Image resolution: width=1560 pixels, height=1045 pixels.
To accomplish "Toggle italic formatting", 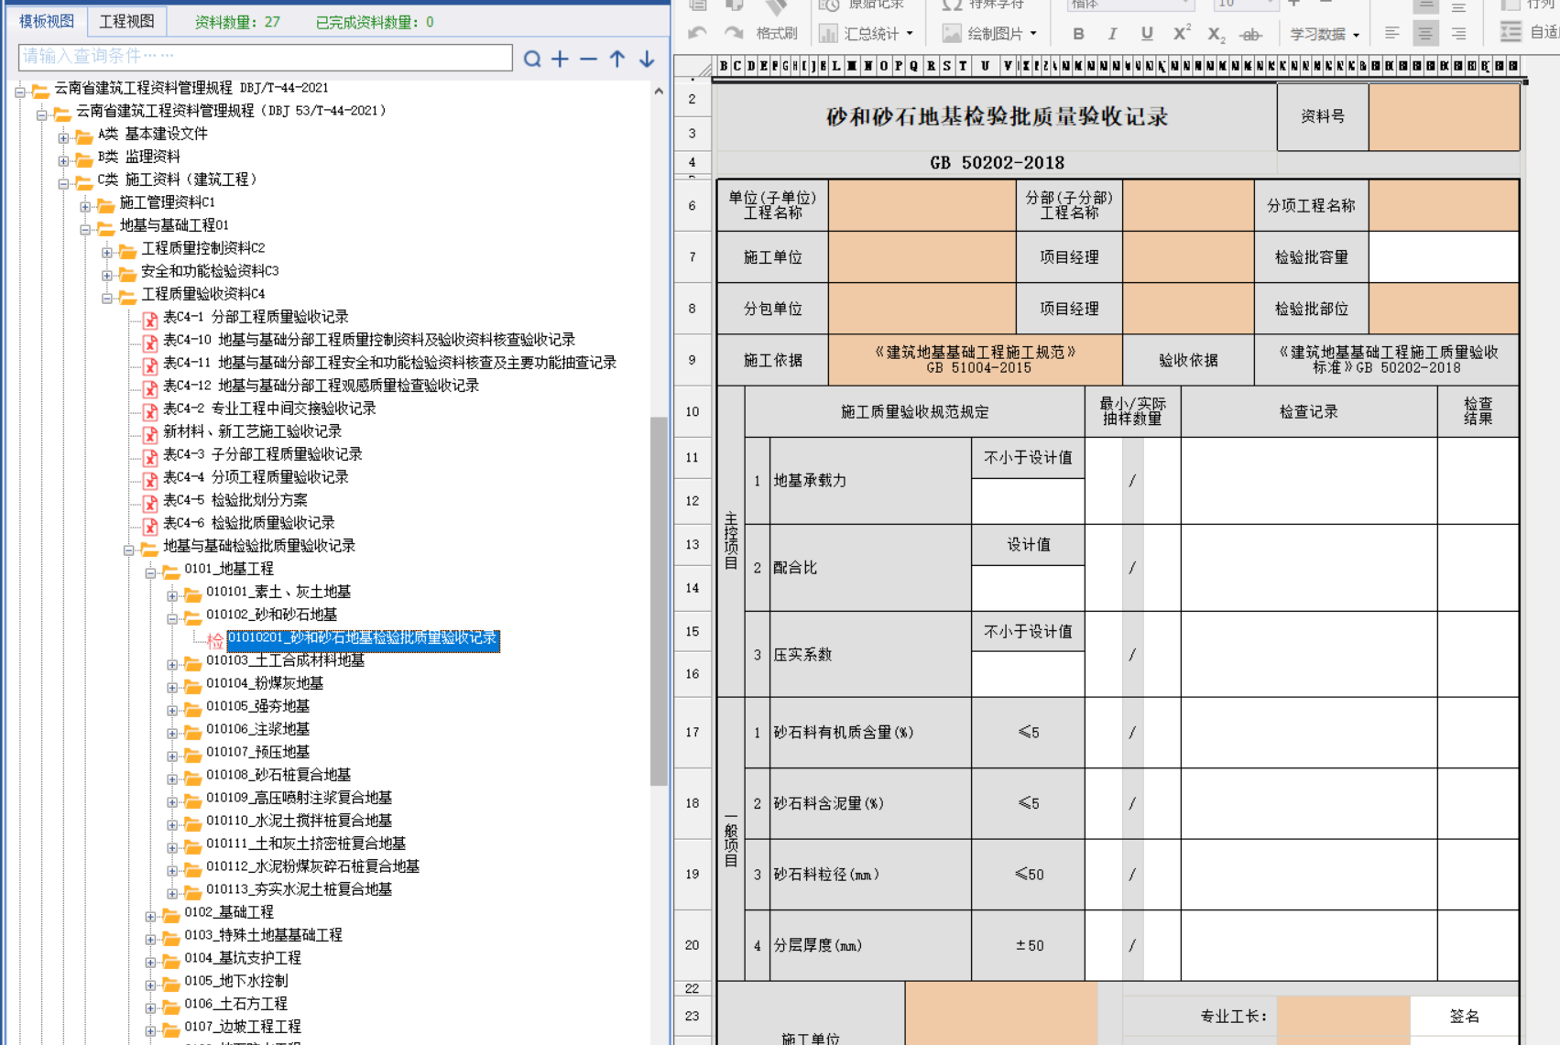I will [1112, 34].
